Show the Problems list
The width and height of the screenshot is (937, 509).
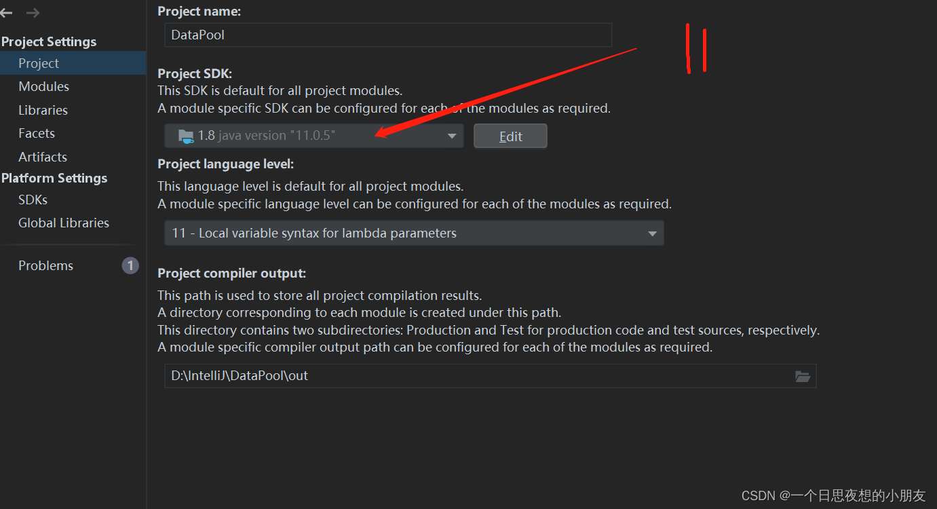click(x=46, y=265)
